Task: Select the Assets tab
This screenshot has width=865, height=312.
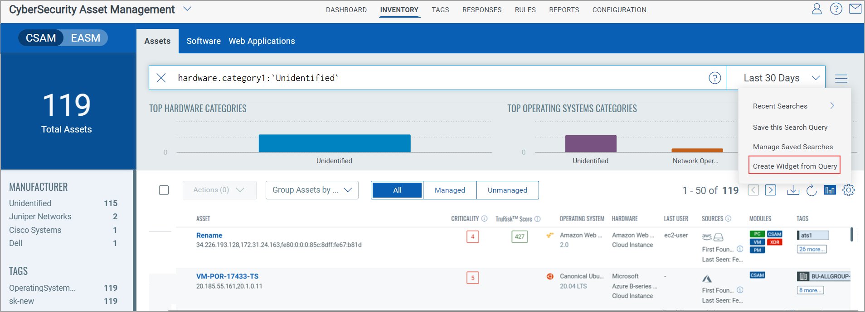Action: tap(157, 41)
